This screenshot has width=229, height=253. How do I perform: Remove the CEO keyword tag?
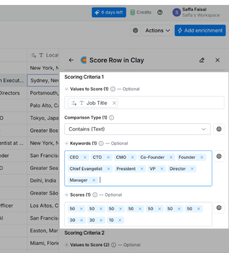point(85,157)
